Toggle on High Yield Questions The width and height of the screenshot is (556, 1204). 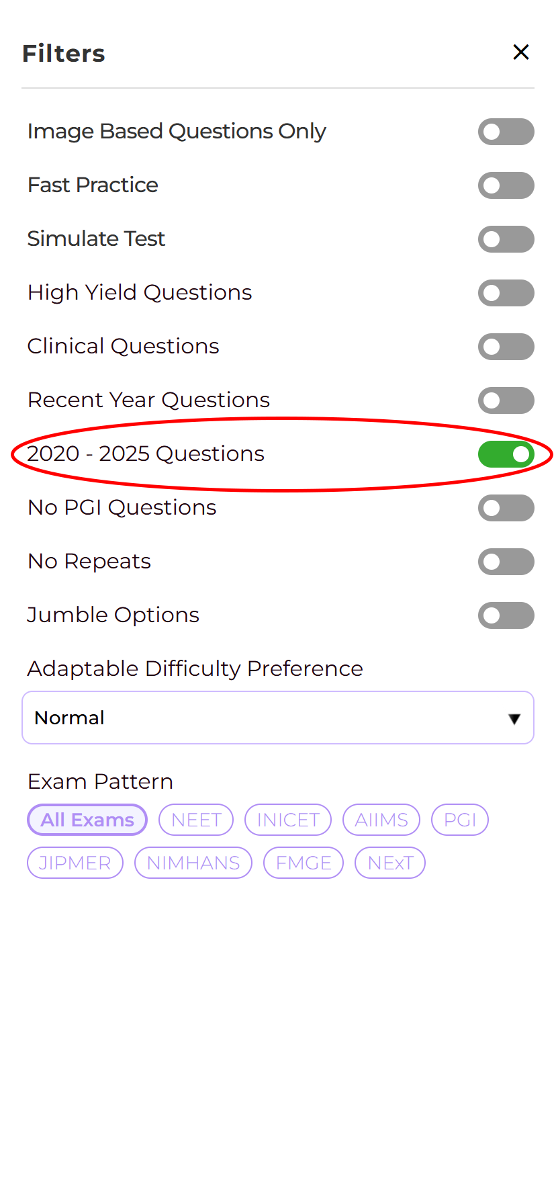point(506,293)
